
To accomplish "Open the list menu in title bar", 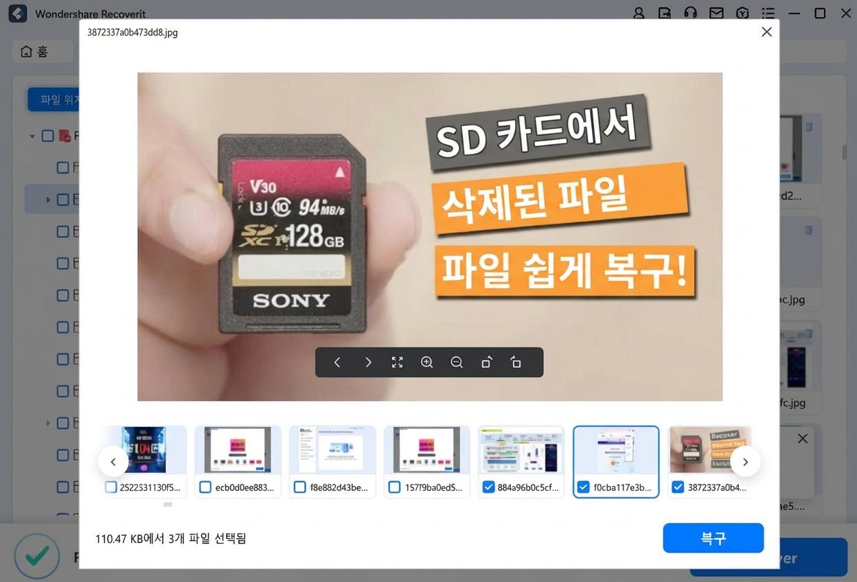I will point(768,14).
